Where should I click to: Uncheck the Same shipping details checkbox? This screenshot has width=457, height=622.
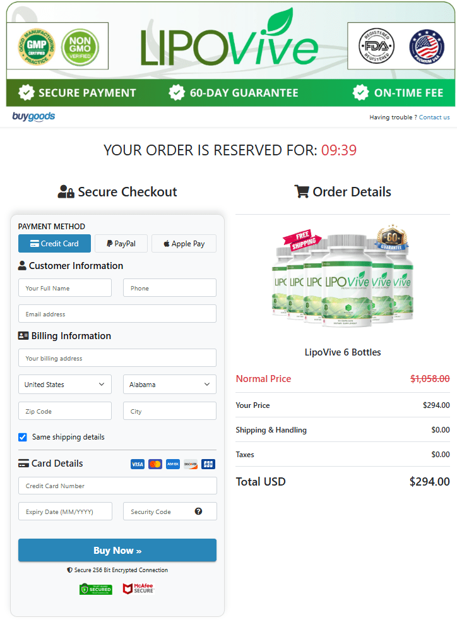(x=21, y=437)
